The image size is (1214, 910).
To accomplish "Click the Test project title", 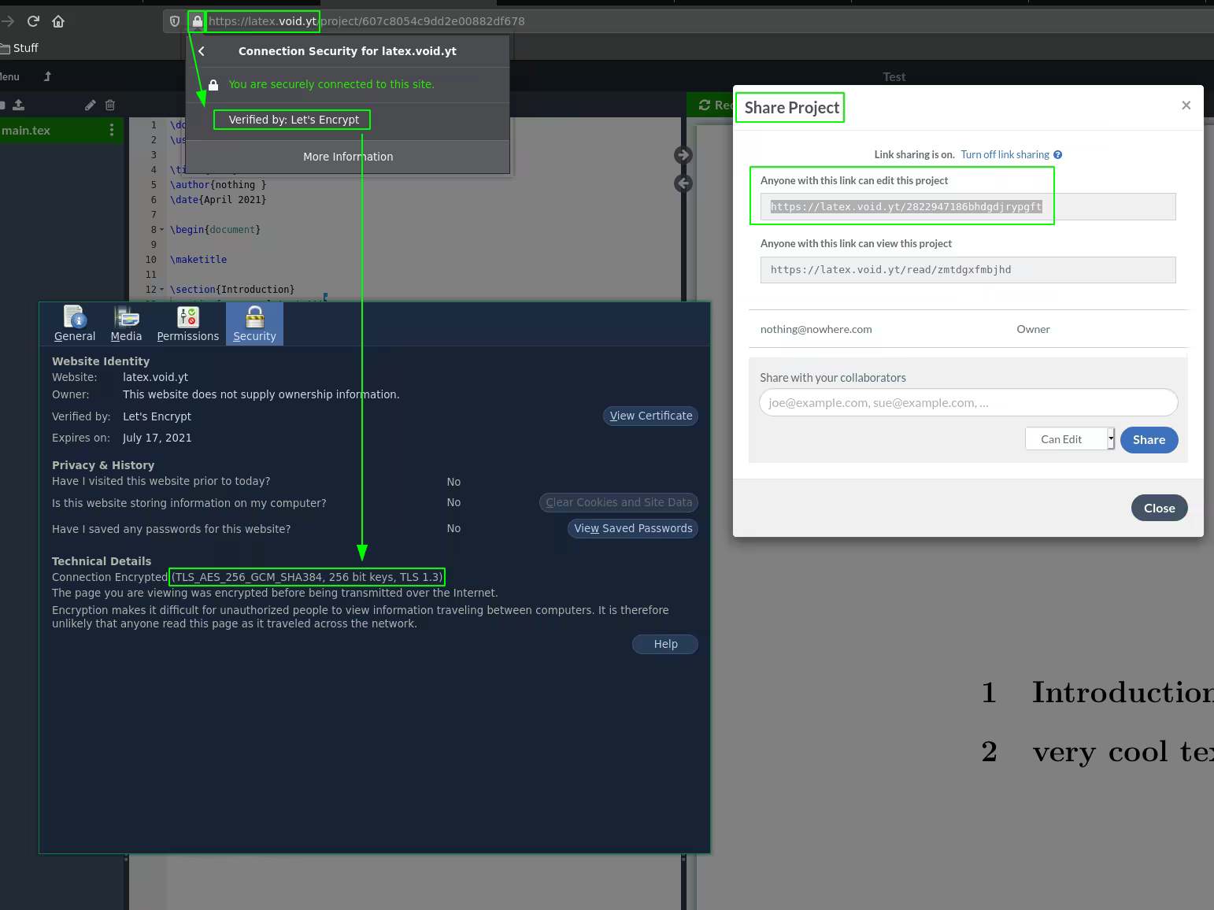I will [894, 77].
